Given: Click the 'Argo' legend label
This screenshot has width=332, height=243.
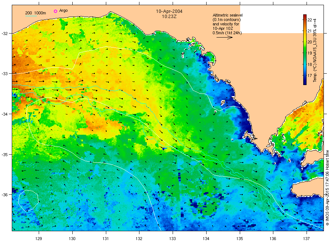Looking at the screenshot, I should click(63, 11).
